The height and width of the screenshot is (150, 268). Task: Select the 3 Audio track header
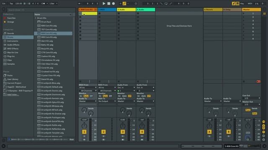coord(126,10)
